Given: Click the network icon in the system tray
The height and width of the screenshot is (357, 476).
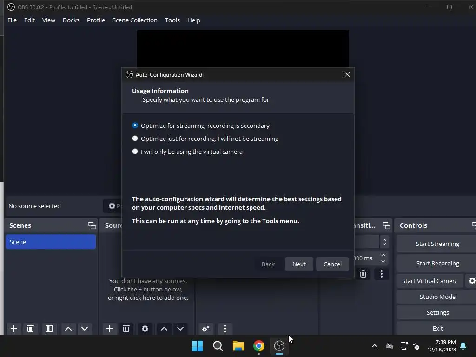Looking at the screenshot, I should (x=404, y=346).
